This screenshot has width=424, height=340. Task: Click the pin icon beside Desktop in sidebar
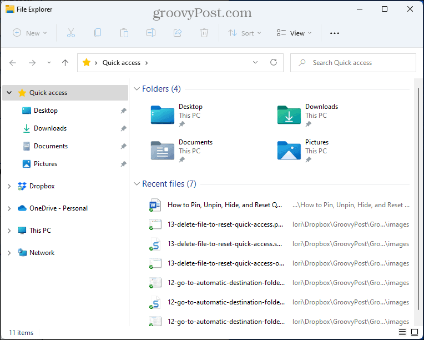tap(123, 111)
